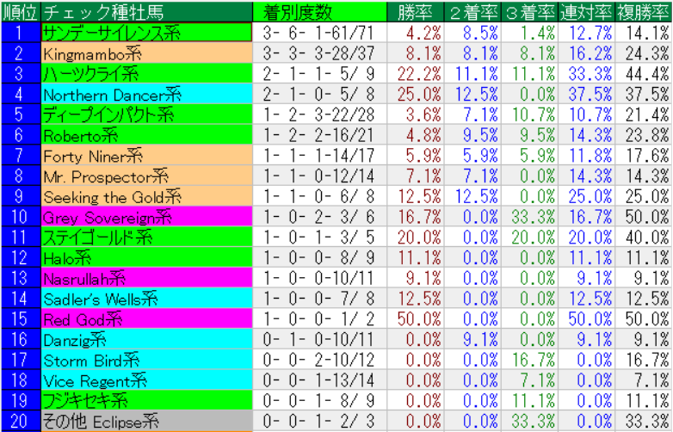Select the 3着率 column header

pos(529,11)
